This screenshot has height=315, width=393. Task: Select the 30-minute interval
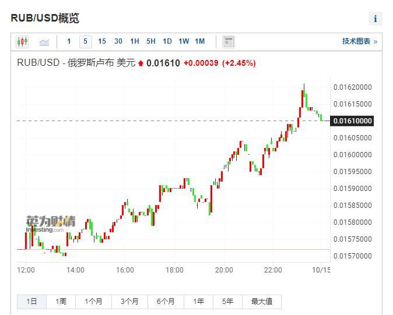118,41
